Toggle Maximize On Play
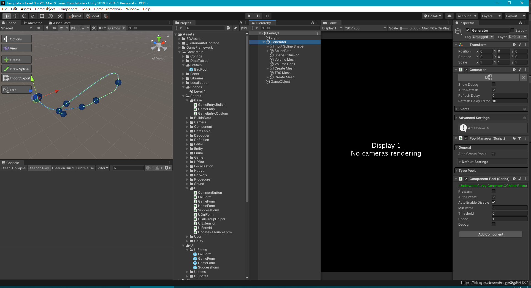The height and width of the screenshot is (288, 531). tap(436, 28)
